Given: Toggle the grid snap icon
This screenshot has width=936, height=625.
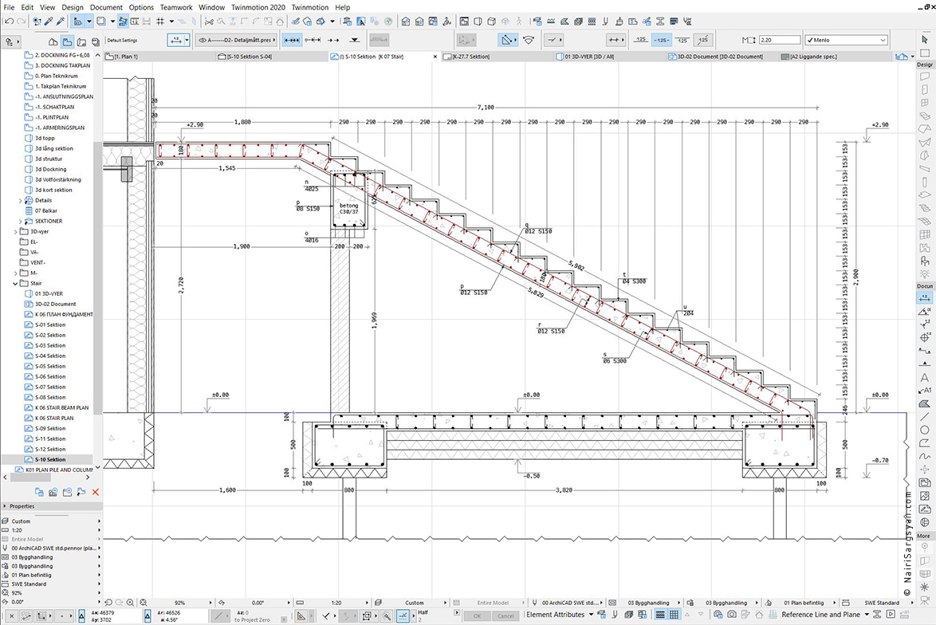Looking at the screenshot, I should click(160, 22).
